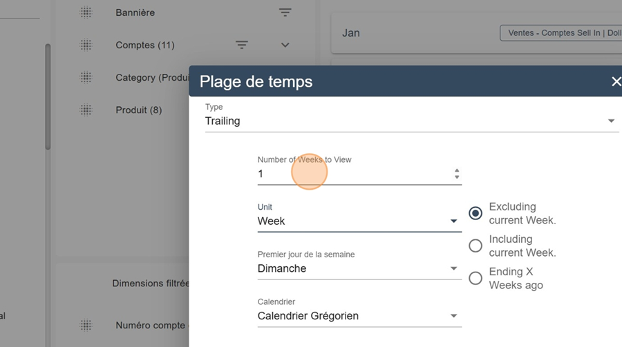Screen dimensions: 622x347
Task: Click the drag handle beside Category
Action: tap(86, 77)
